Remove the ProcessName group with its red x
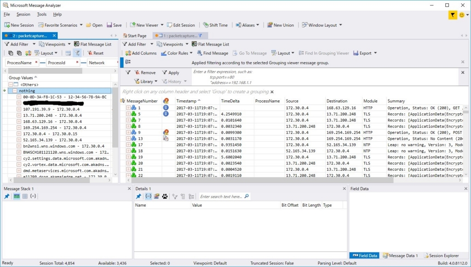This screenshot has width=471, height=267. click(x=36, y=62)
